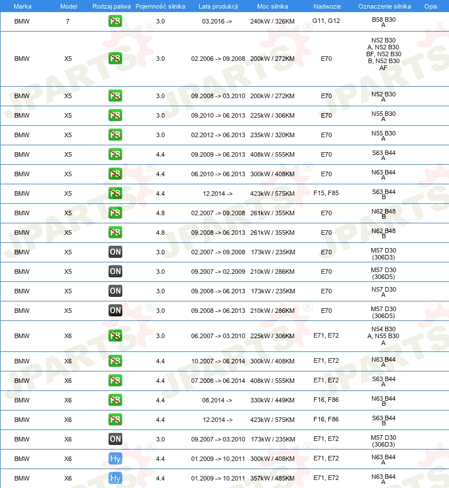Click petrol icon in X5 F15, F85 row

(x=115, y=193)
